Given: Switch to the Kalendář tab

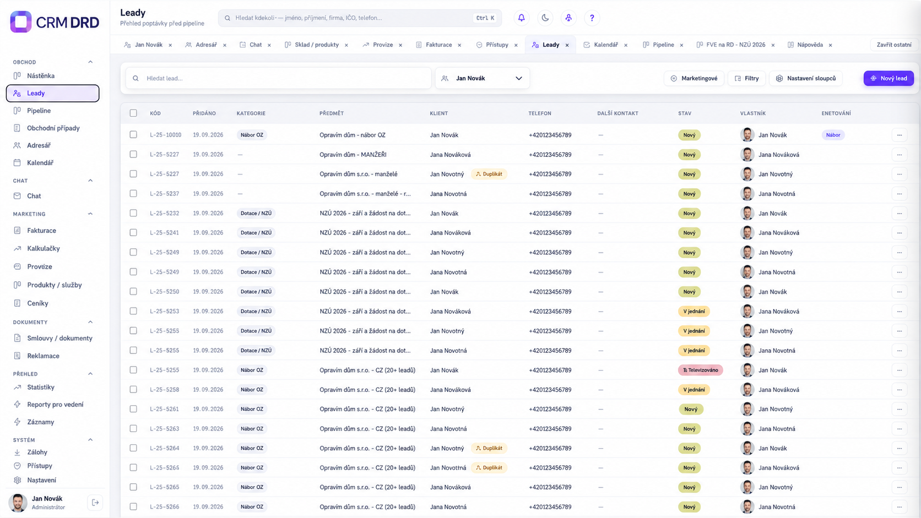Looking at the screenshot, I should click(x=605, y=45).
